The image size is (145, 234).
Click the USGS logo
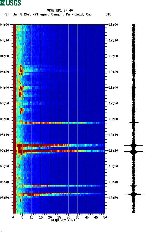pyautogui.click(x=11, y=3)
